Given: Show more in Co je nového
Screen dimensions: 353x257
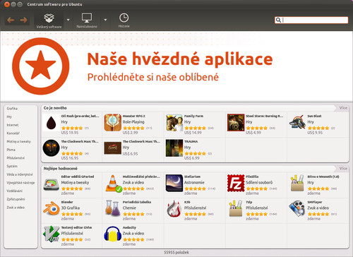Looking at the screenshot, I should tap(343, 108).
